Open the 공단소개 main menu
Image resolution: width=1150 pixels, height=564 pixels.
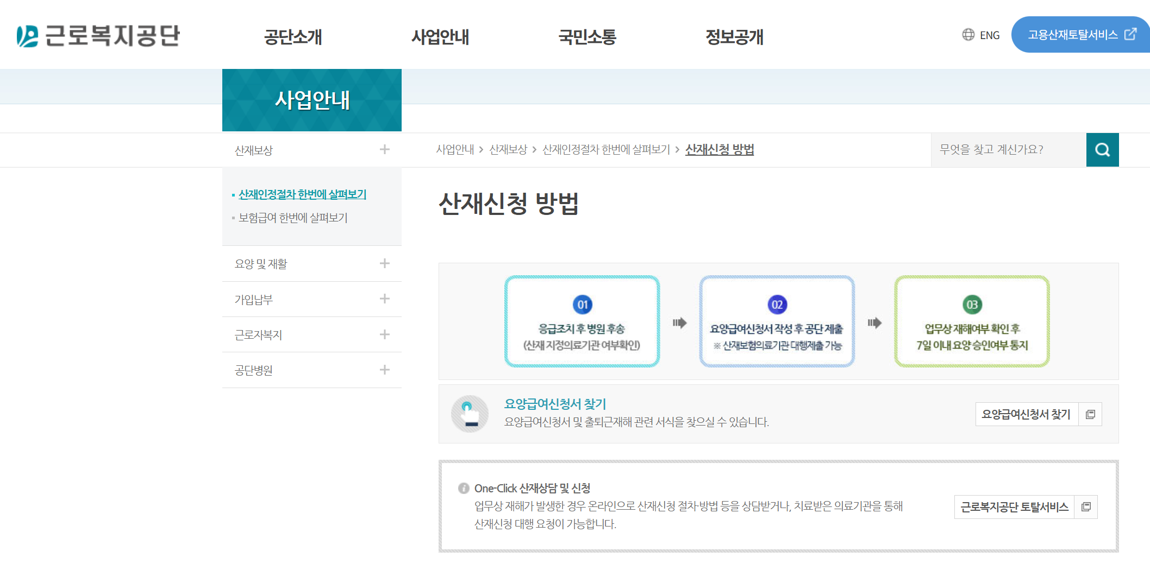coord(293,37)
